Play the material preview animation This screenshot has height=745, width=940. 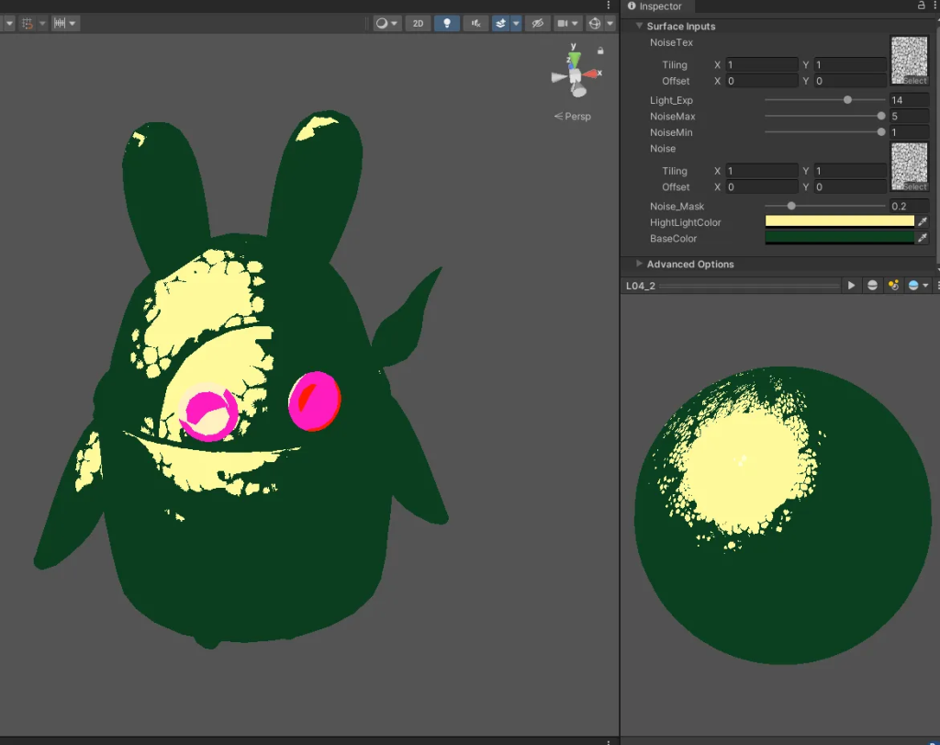point(851,286)
